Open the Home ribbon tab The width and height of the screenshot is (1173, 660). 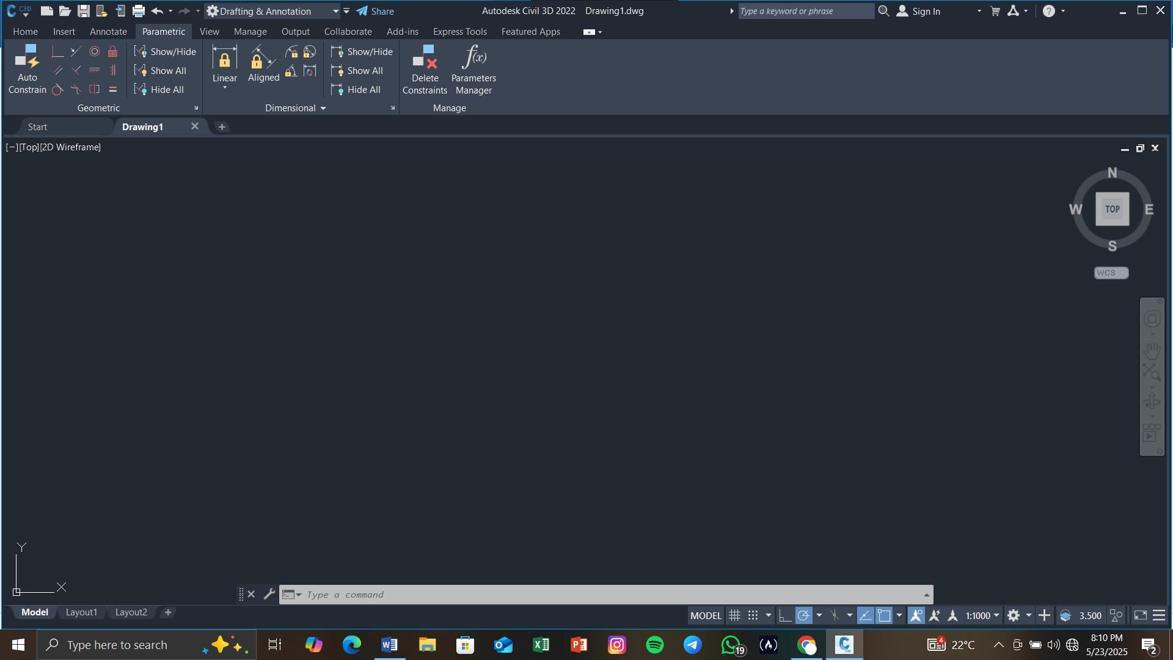tap(25, 32)
